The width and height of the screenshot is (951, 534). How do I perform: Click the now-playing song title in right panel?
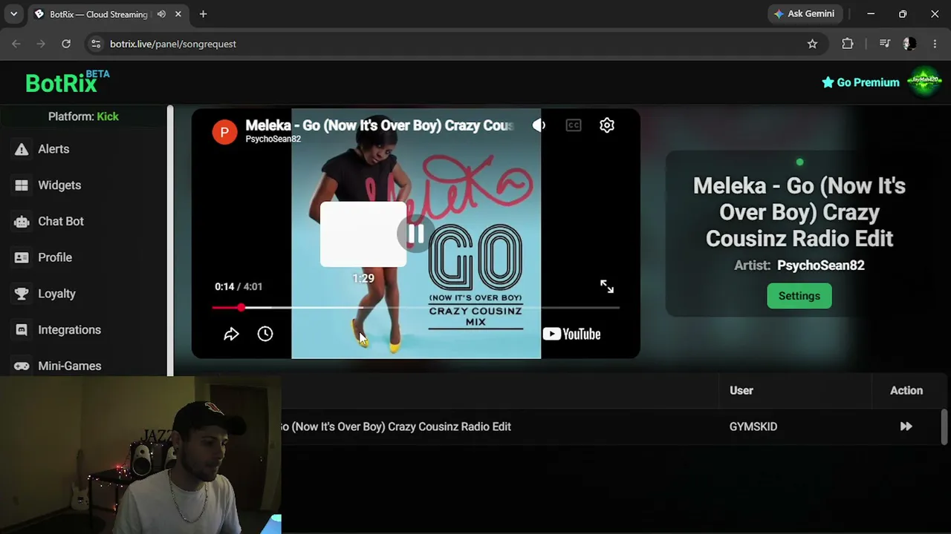coord(799,212)
